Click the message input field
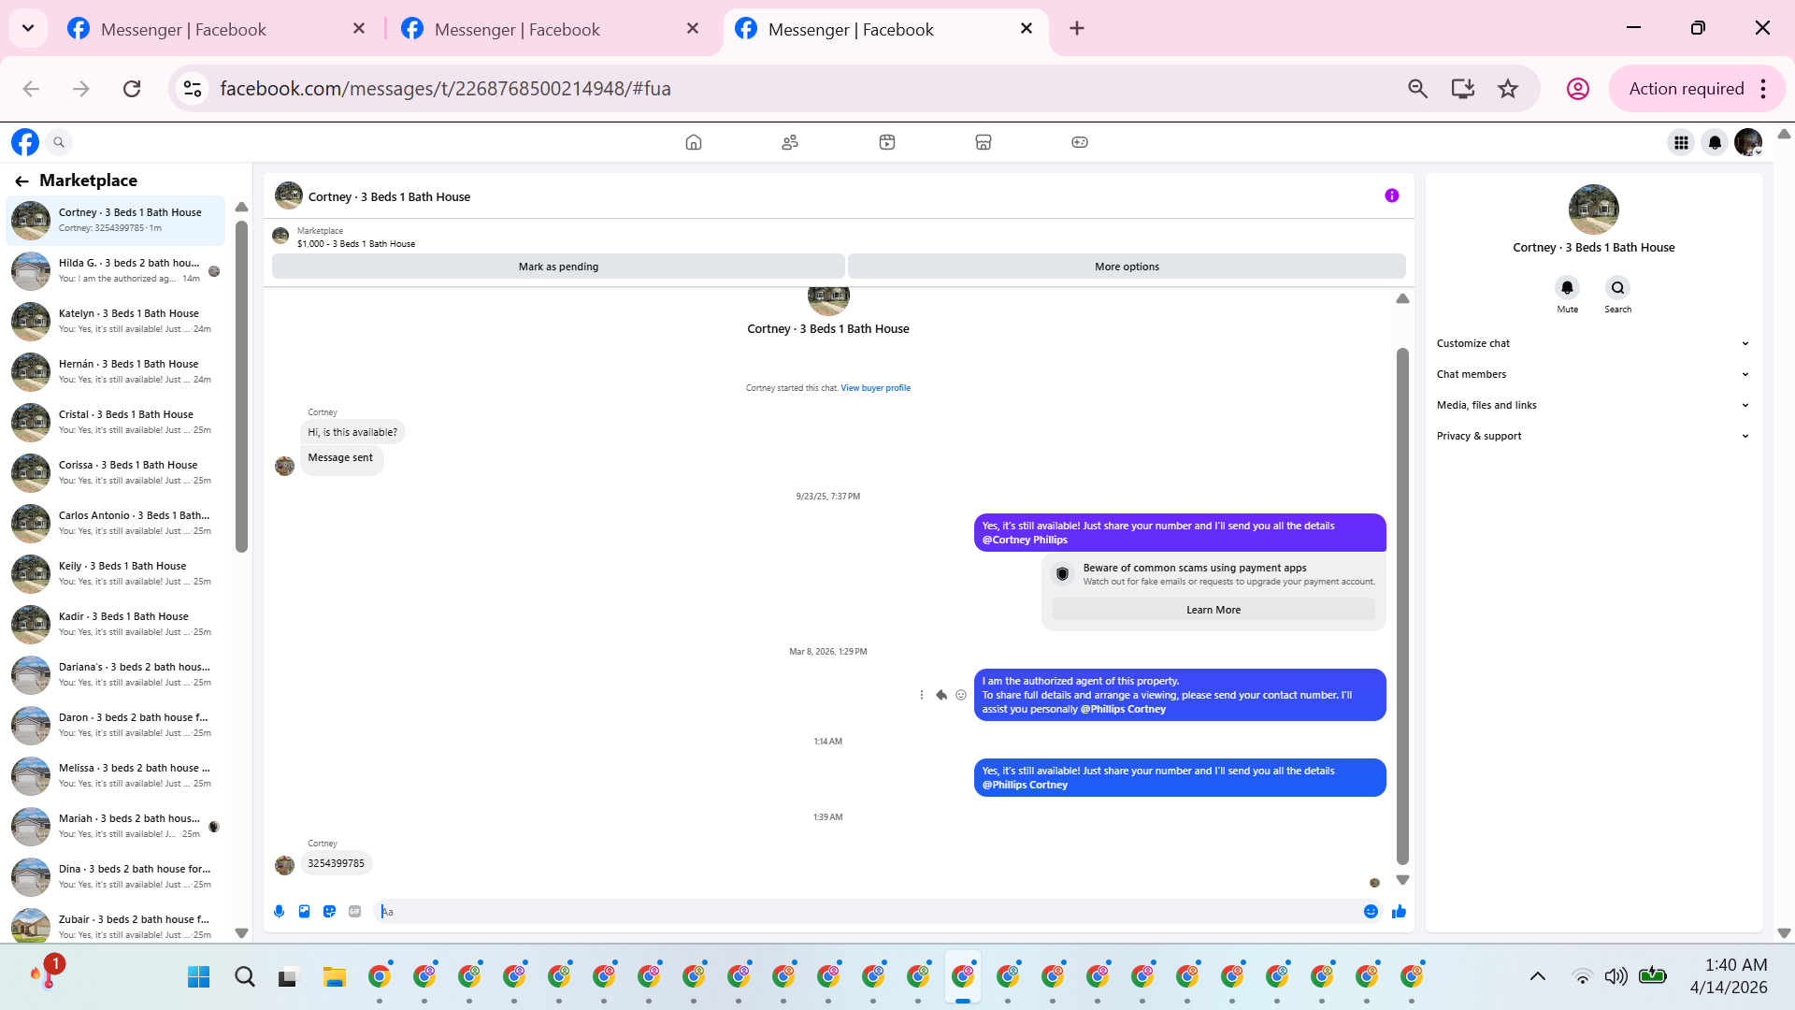This screenshot has width=1795, height=1010. (x=869, y=912)
